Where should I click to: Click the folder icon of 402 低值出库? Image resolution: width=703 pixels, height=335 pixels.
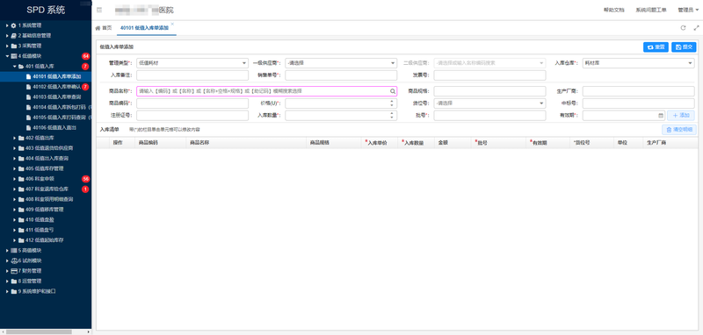coord(20,139)
